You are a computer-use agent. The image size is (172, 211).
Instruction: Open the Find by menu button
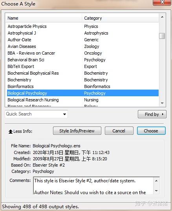pos(152,114)
